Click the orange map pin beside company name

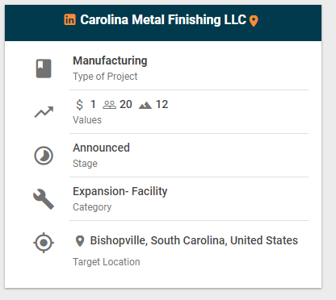click(x=254, y=21)
